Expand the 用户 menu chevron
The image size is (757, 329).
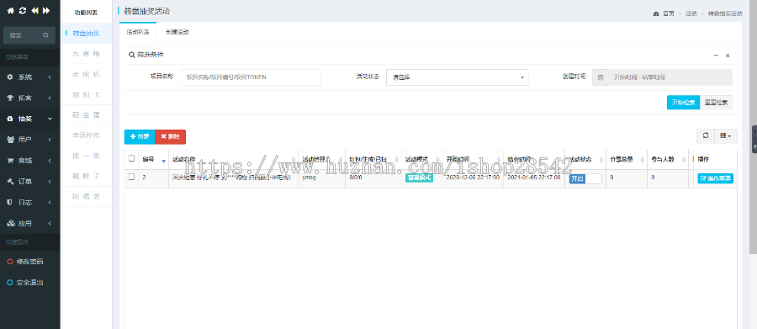[50, 140]
